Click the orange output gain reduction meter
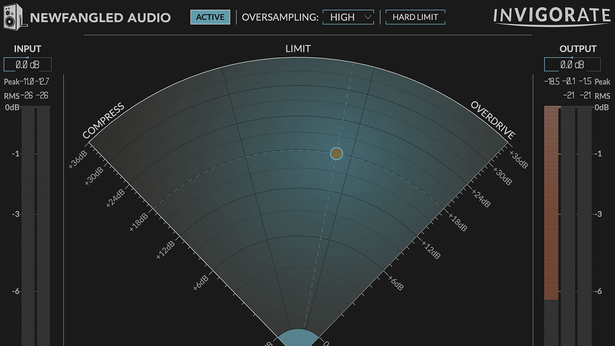The width and height of the screenshot is (615, 346). click(x=552, y=203)
